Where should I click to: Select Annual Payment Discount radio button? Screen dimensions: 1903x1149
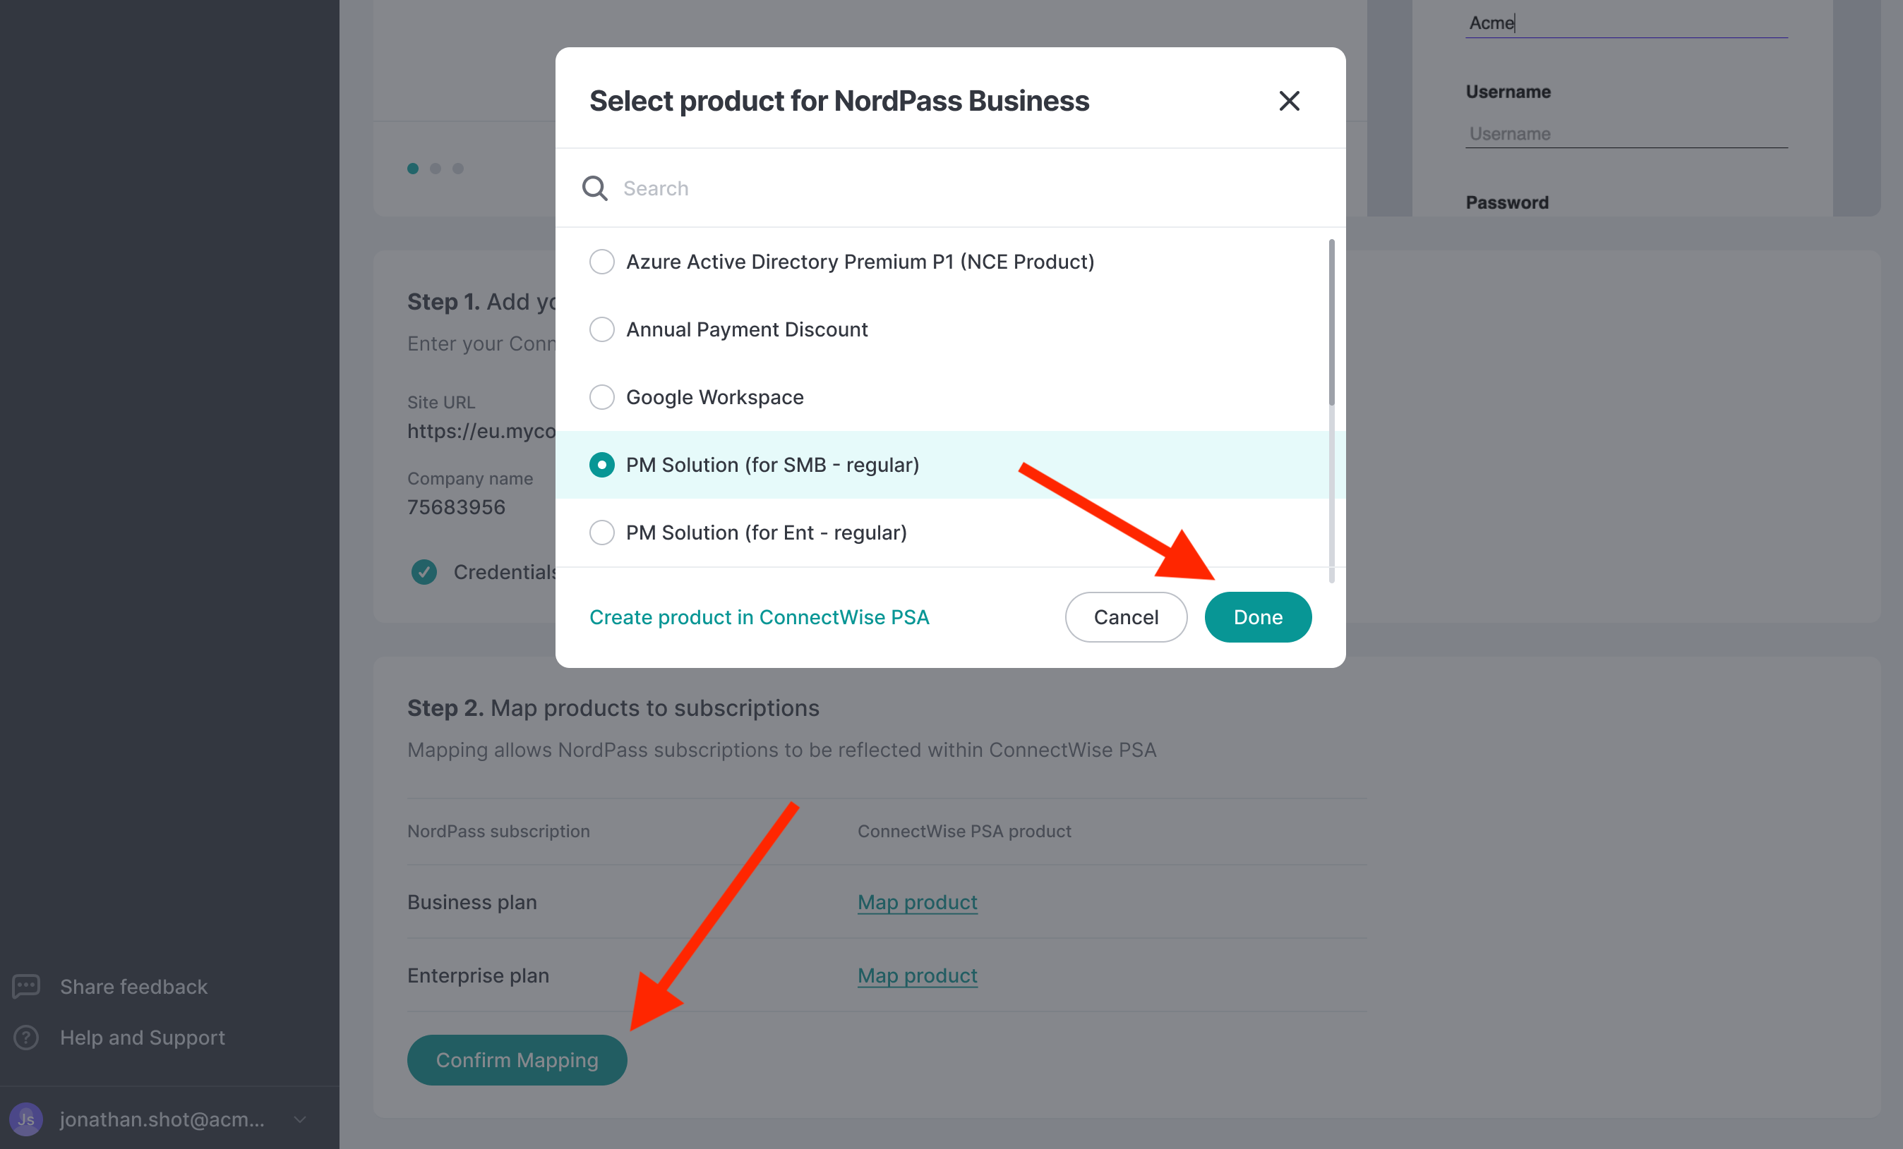pos(601,329)
